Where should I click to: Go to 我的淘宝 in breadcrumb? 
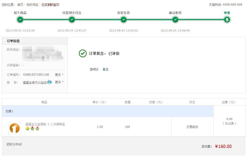tap(32, 5)
